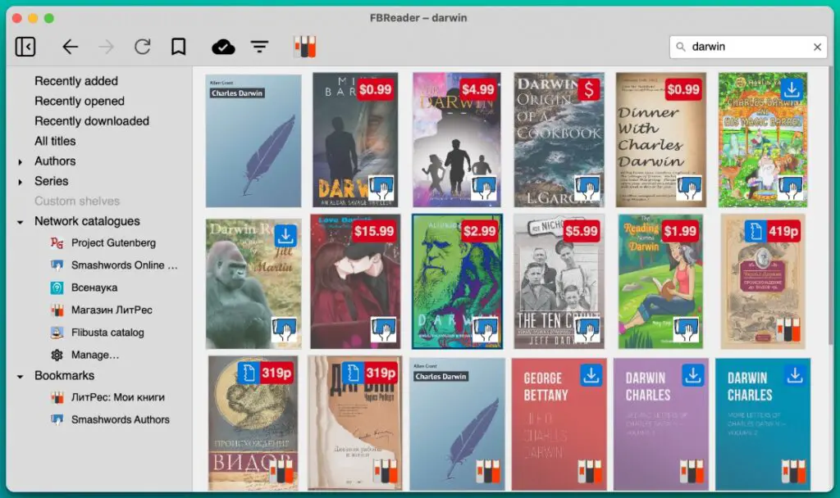840x498 pixels.
Task: Click the LitRes books toolbar icon
Action: tap(305, 47)
